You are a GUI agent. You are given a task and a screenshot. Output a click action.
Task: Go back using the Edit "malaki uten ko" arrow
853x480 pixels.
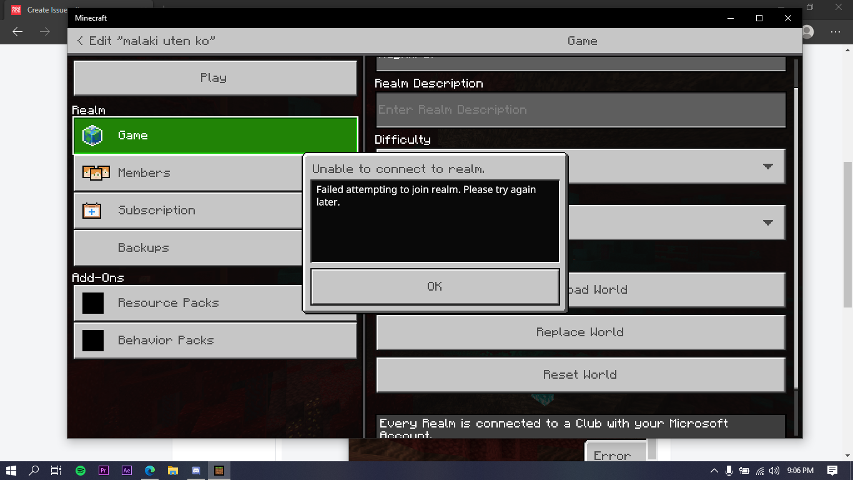pyautogui.click(x=79, y=41)
